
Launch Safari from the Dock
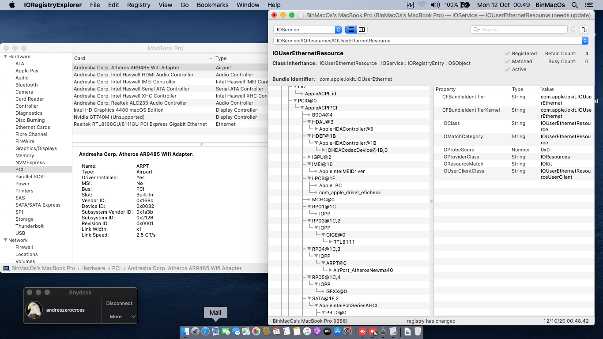click(206, 331)
